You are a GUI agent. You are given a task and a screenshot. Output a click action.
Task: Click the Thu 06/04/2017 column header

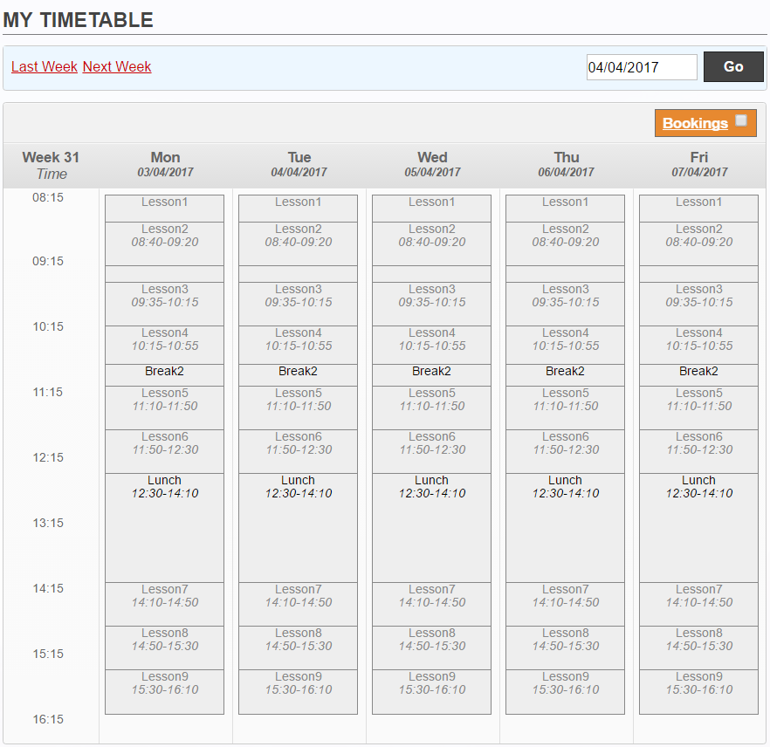(x=566, y=164)
